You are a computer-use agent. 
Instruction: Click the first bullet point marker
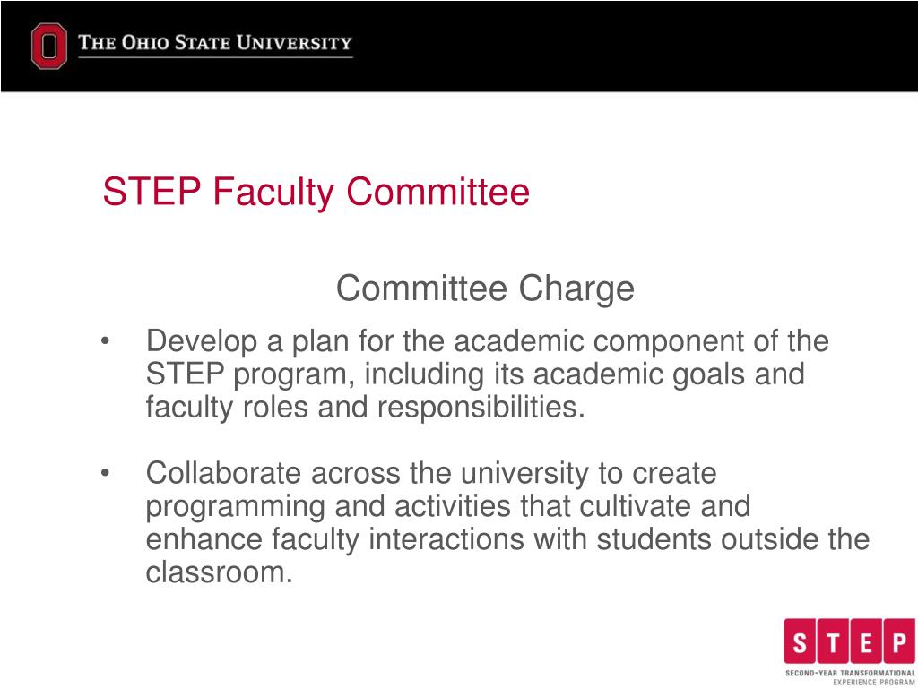point(108,341)
